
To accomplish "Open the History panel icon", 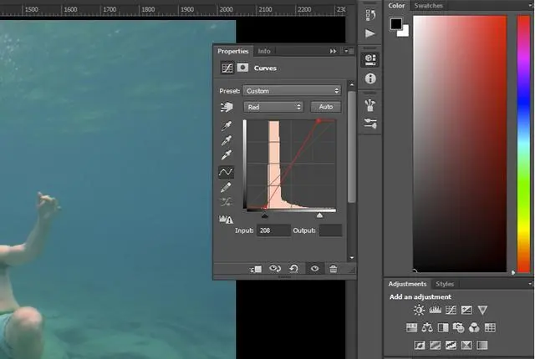I will click(x=370, y=15).
